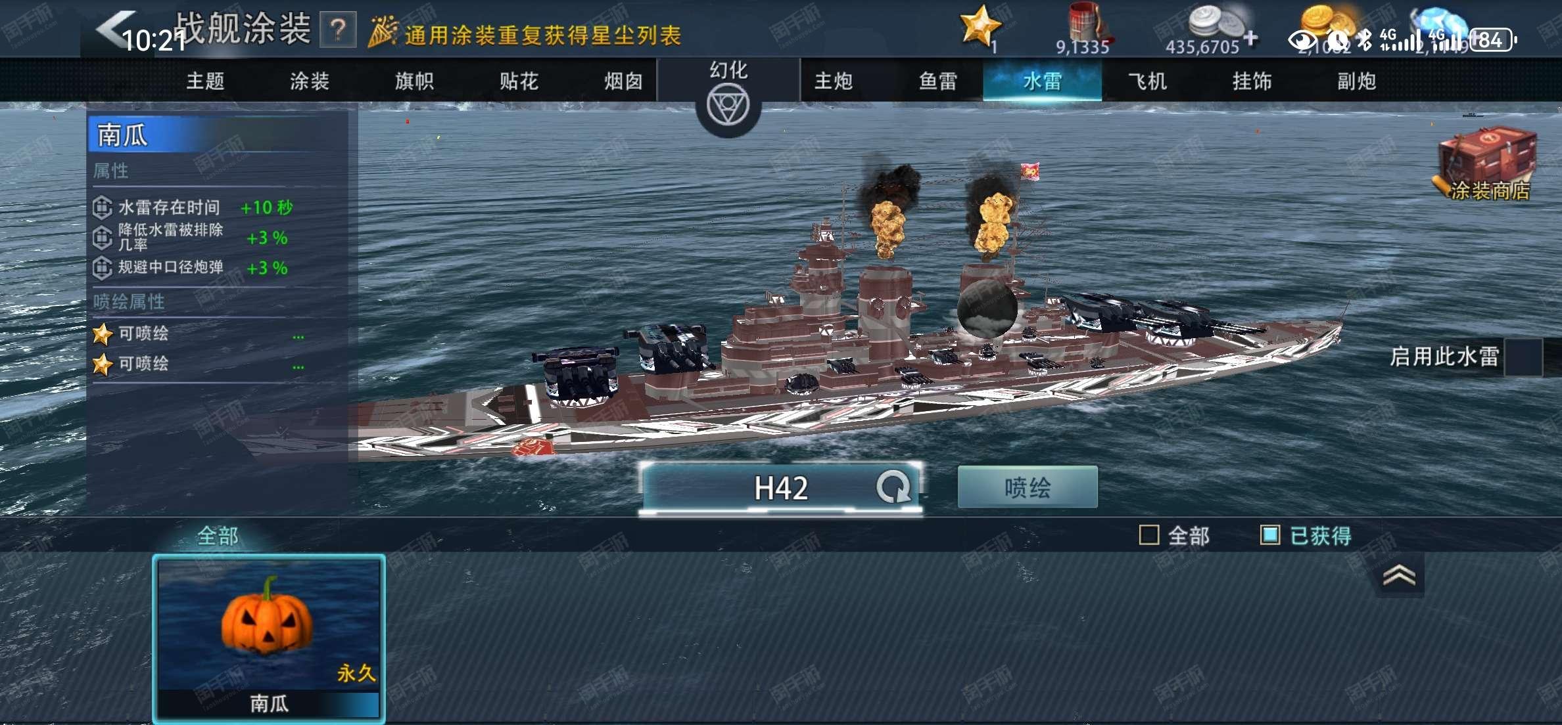
Task: Open the H42 ship selector
Action: click(x=780, y=488)
